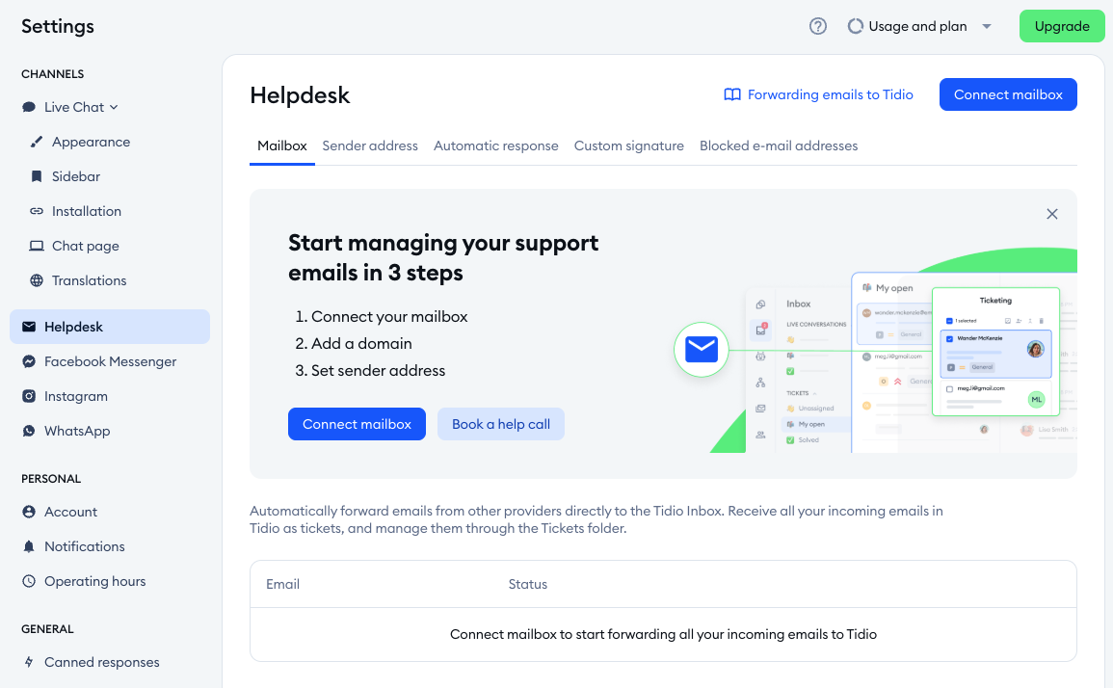Click the Sidebar bookmark icon
1113x688 pixels.
tap(37, 176)
